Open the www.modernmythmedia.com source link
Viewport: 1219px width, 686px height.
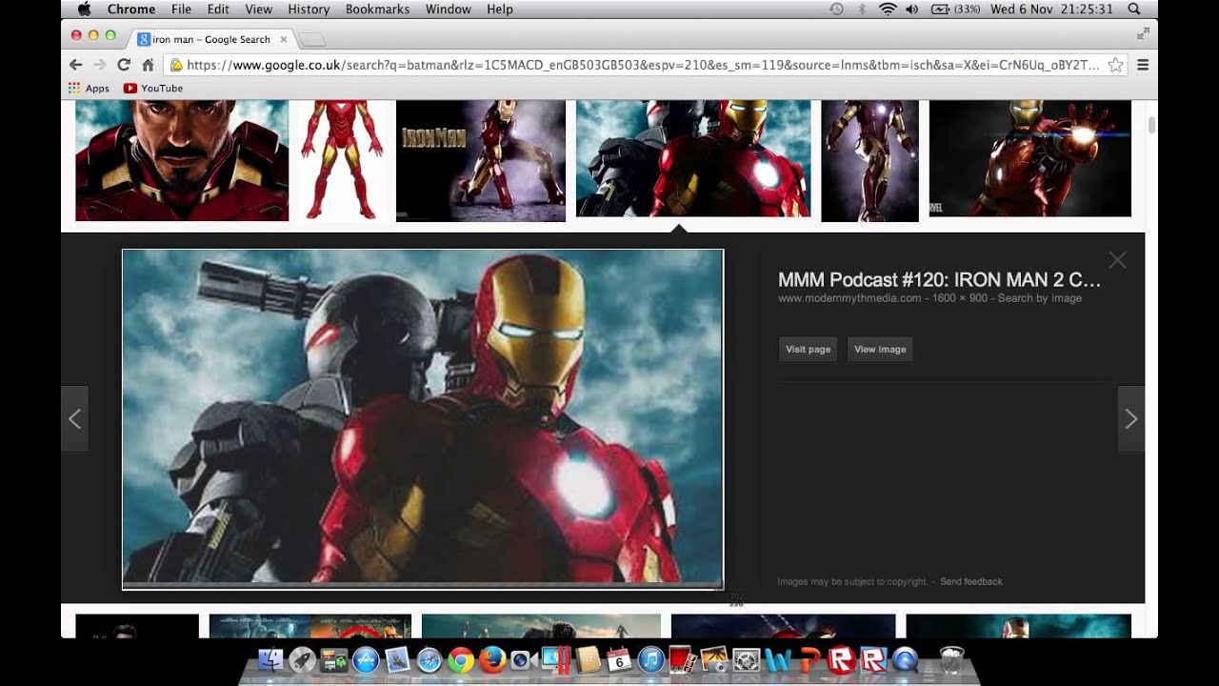point(849,298)
